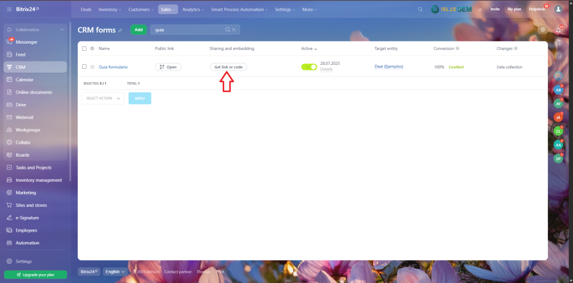Open the user profile avatar
573x283 pixels.
558,10
